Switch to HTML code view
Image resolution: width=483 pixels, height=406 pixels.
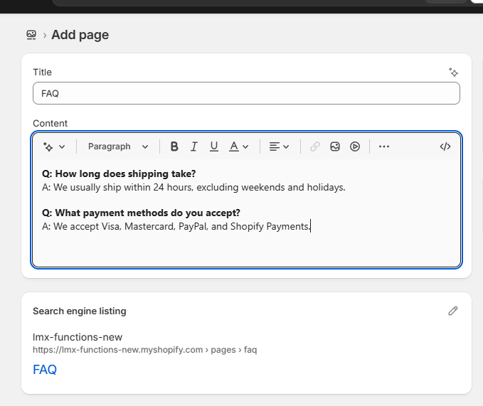[x=445, y=146]
